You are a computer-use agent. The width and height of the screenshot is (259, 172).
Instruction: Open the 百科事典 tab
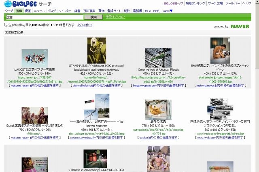89,11
